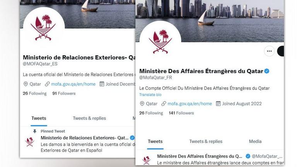Open the French profile's skyline header image
Screen dimensions: 297x167
click(210, 21)
